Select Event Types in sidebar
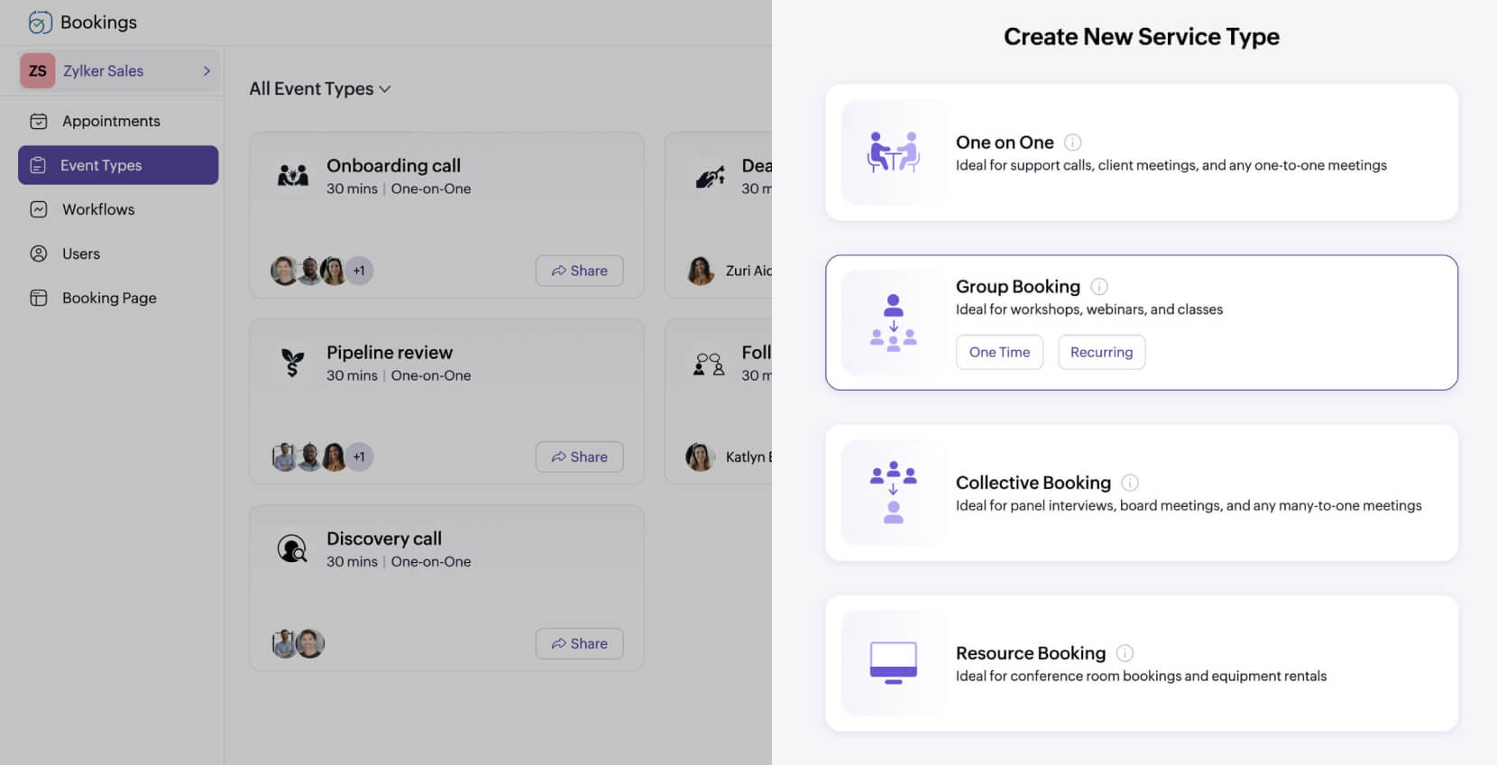This screenshot has width=1497, height=765. (x=118, y=165)
